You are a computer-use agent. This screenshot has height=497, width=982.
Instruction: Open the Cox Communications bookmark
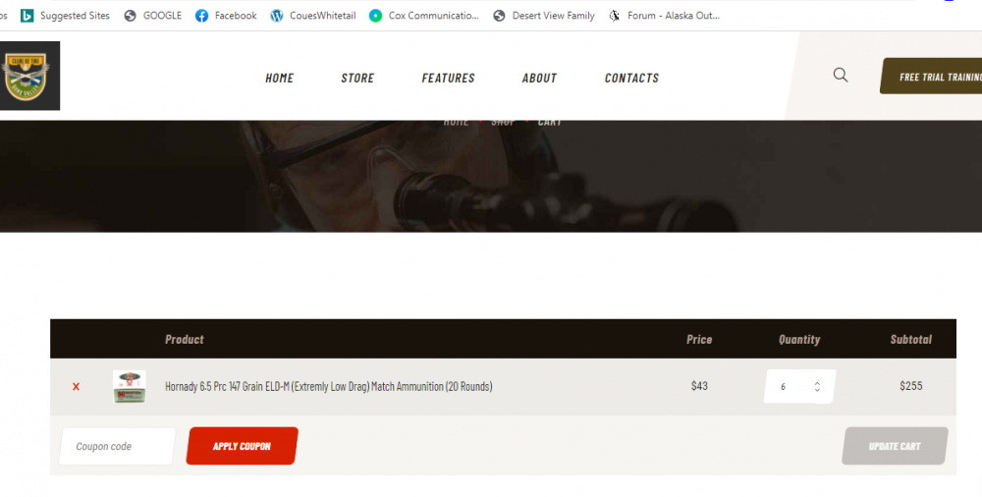click(424, 16)
